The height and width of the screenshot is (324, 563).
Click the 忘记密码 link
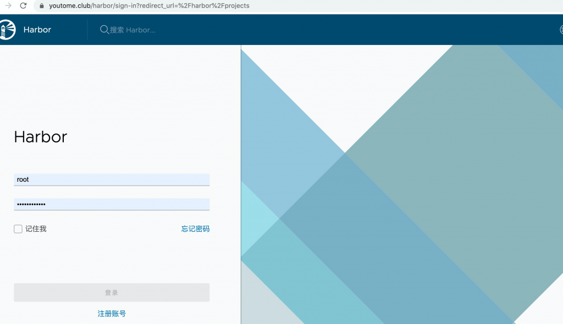point(195,229)
